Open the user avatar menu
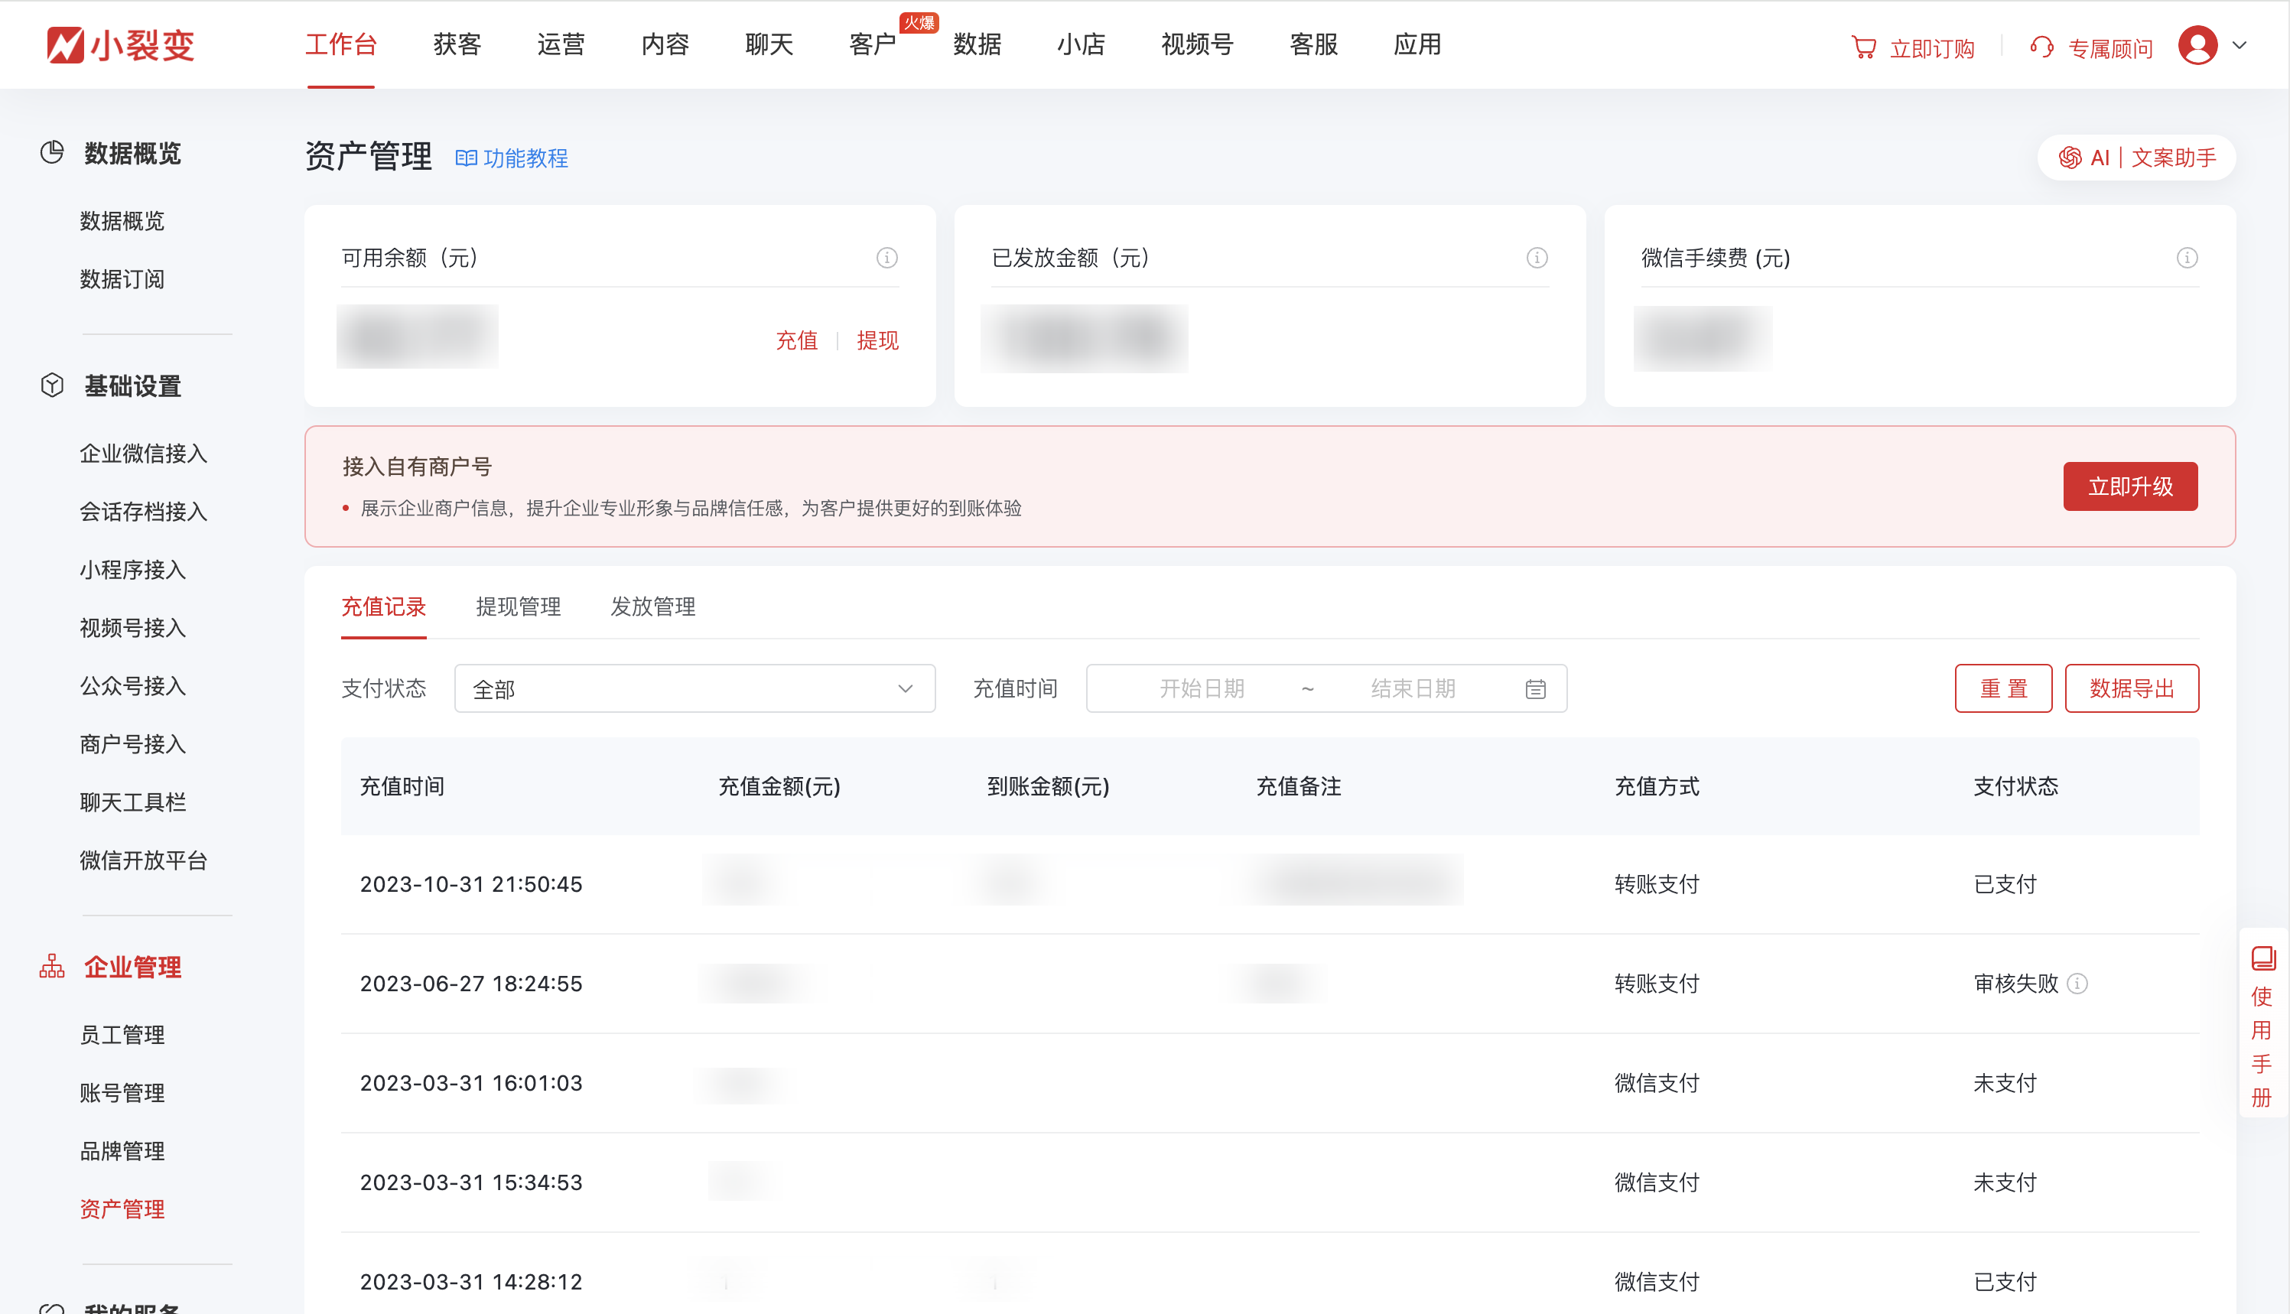Viewport: 2290px width, 1314px height. [2198, 45]
